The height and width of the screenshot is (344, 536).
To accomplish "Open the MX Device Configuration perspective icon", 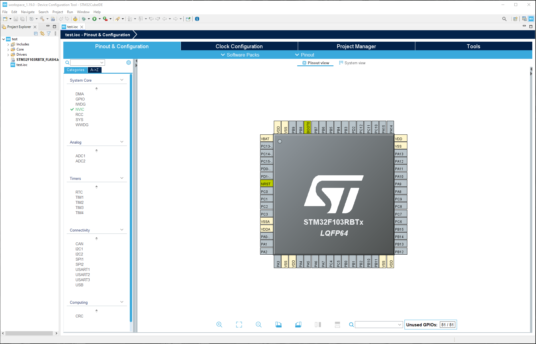I will pyautogui.click(x=531, y=19).
